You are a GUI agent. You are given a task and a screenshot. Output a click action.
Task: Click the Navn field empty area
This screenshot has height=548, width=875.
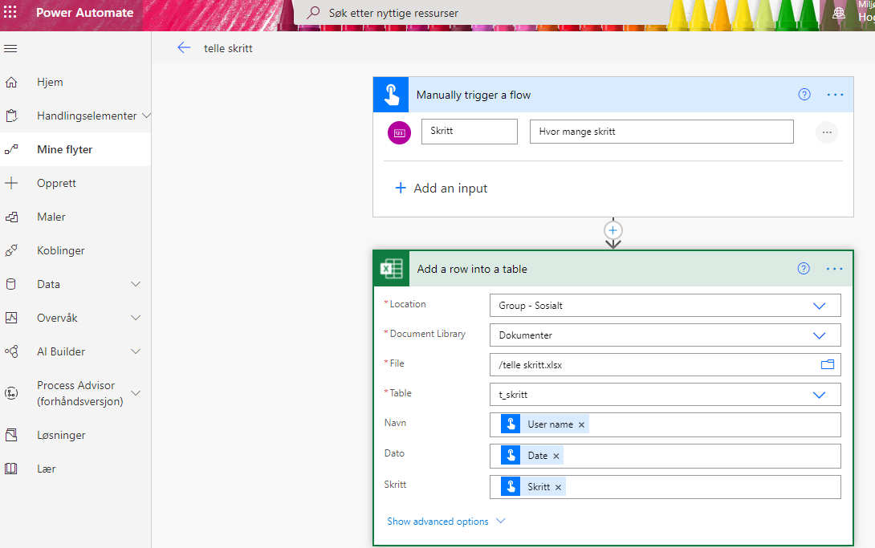point(714,424)
